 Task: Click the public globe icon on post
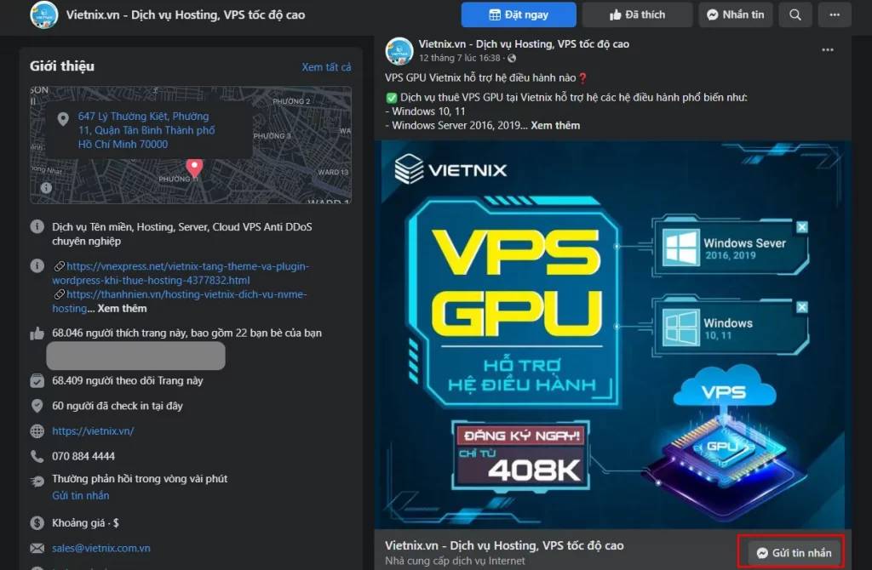point(512,59)
